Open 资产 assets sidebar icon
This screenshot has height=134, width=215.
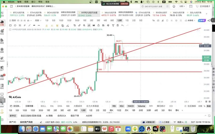tap(2, 68)
